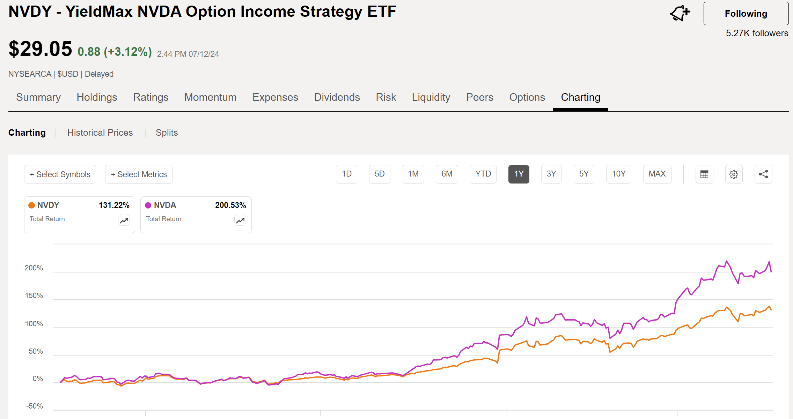Open the Select Metrics picker
Viewport: 793px width, 419px height.
(x=138, y=174)
